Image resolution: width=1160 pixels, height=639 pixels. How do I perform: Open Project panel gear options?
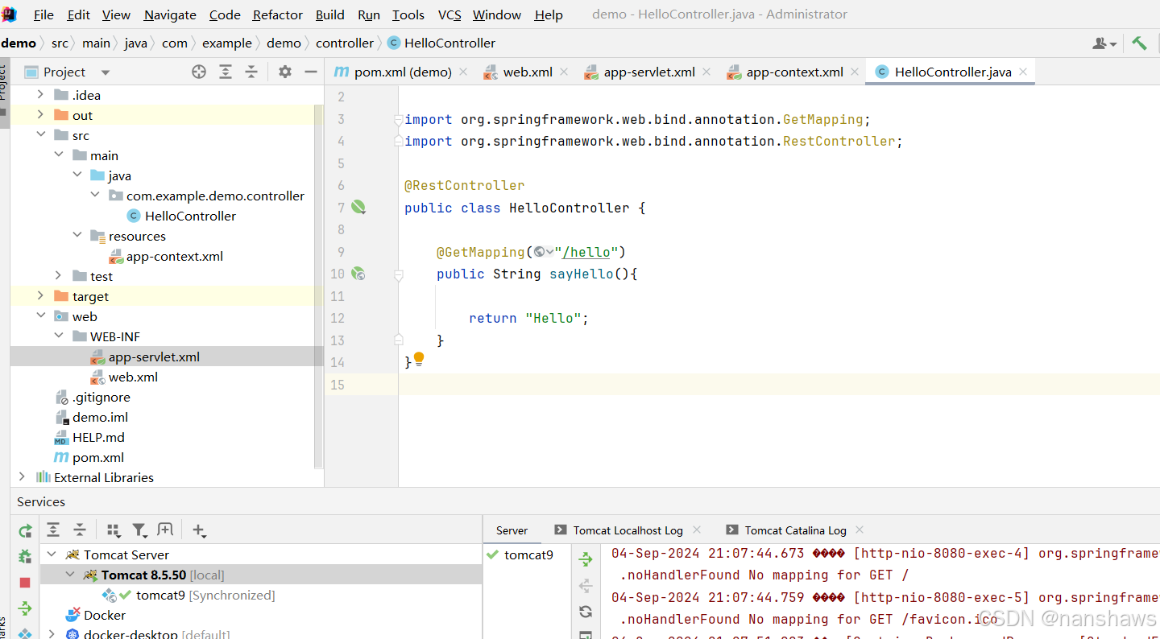(284, 72)
